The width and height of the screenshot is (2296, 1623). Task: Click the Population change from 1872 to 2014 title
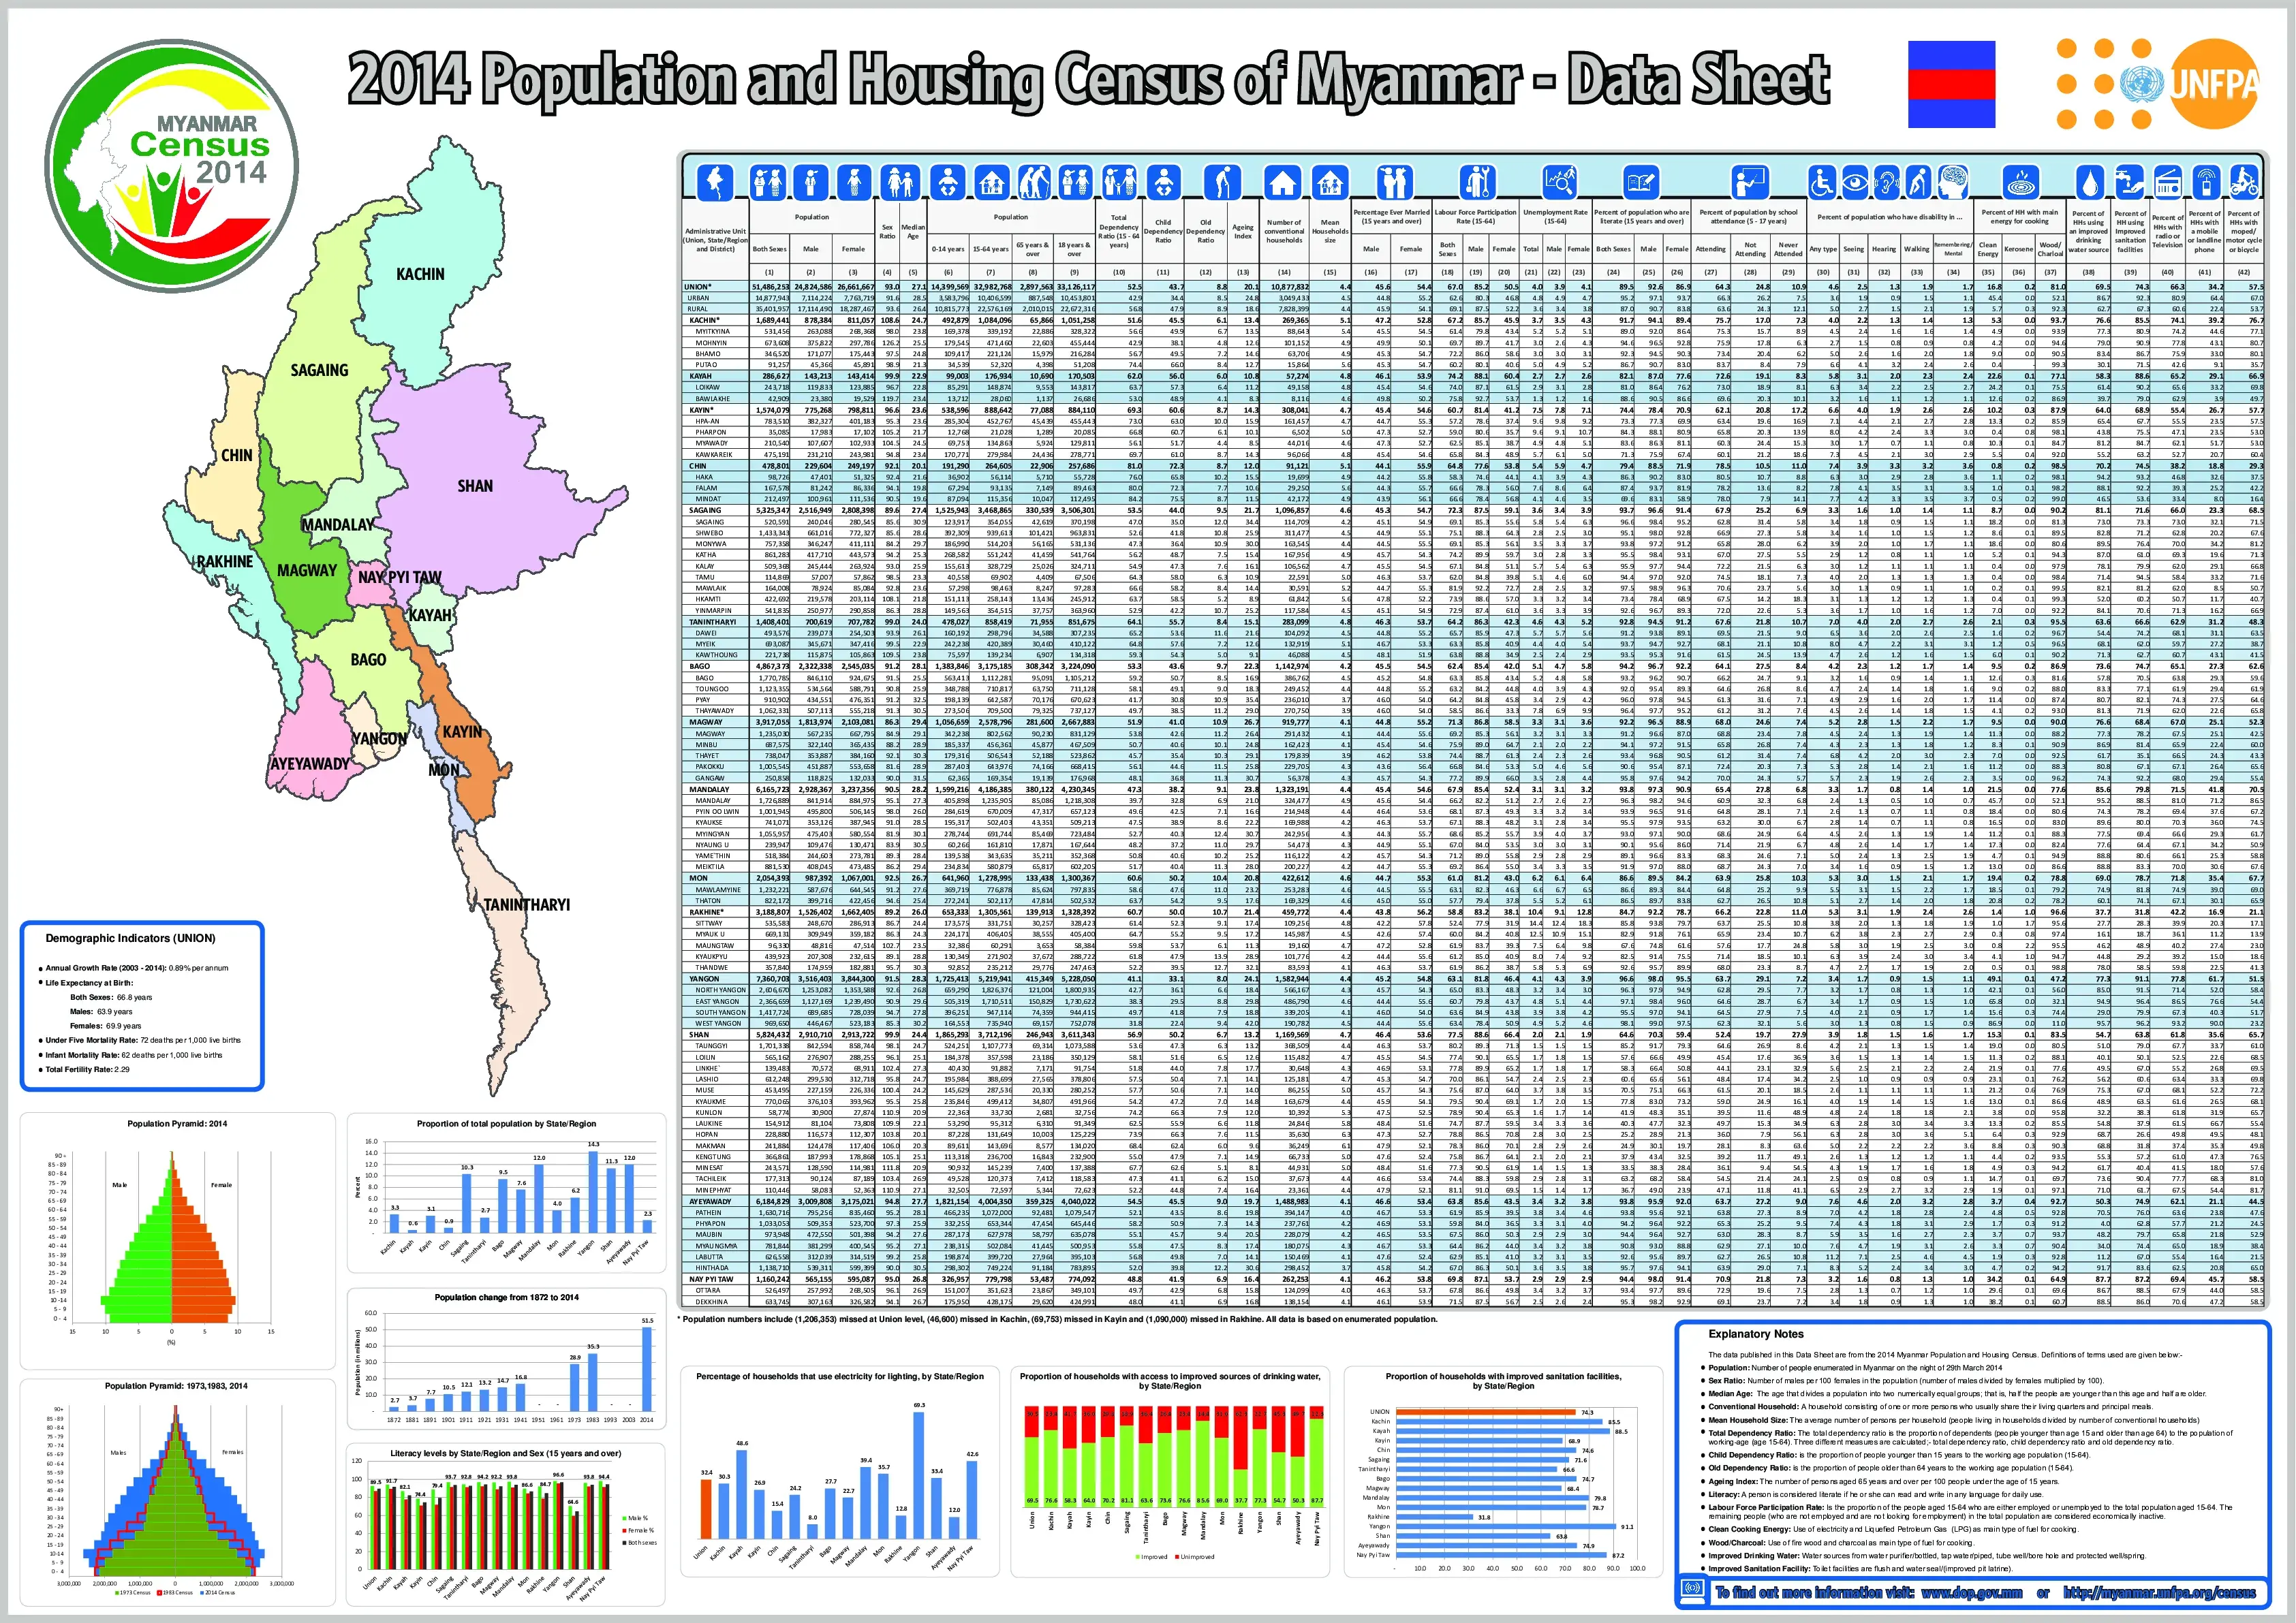coord(506,1297)
